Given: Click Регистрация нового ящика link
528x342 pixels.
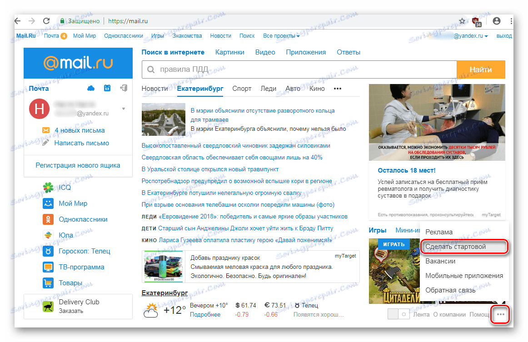Looking at the screenshot, I should point(78,165).
